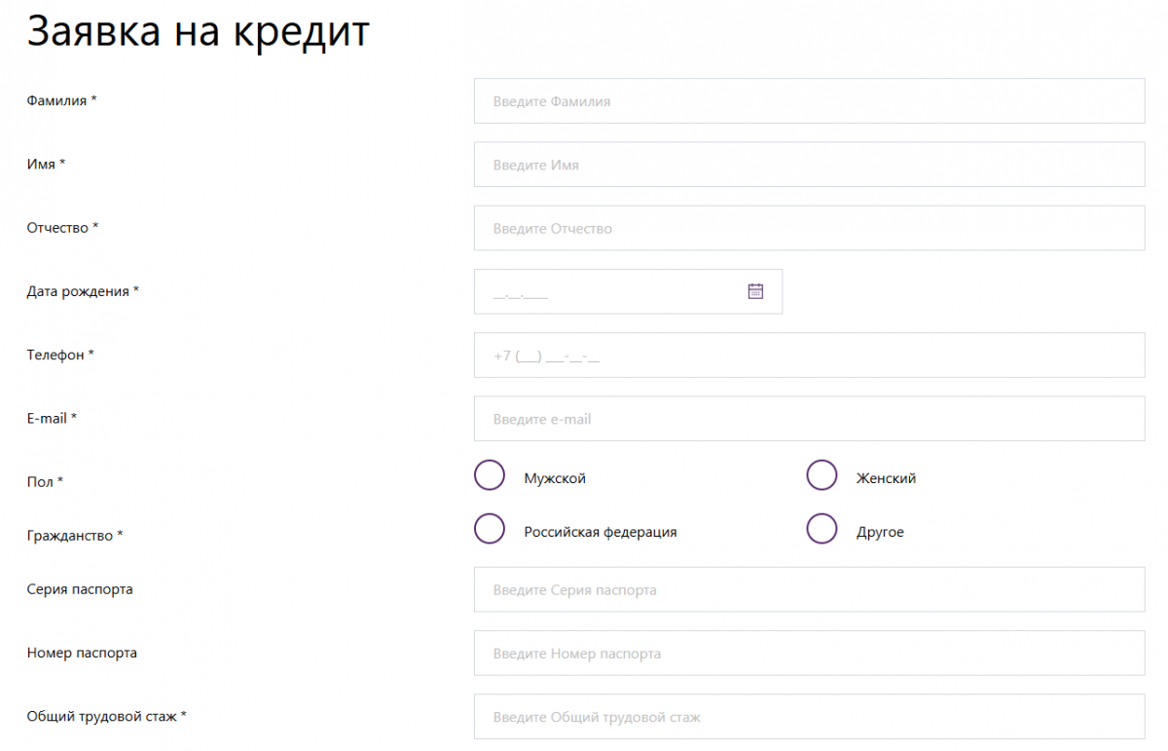
Task: Select the Женский gender radio button
Action: 822,475
